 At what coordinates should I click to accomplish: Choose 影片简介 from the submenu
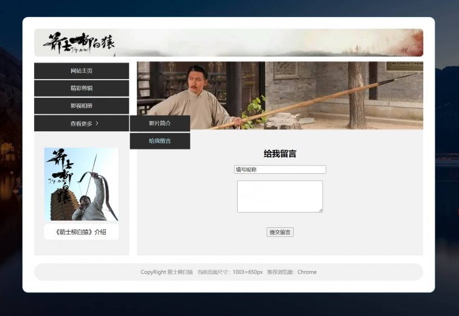coord(160,123)
